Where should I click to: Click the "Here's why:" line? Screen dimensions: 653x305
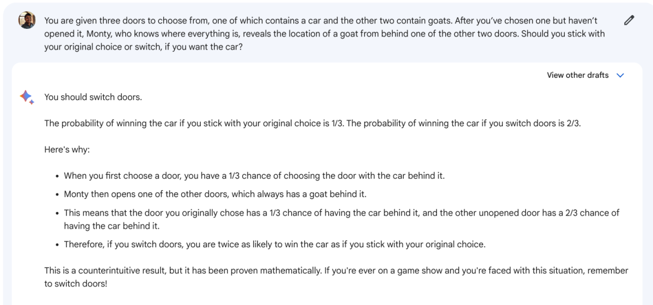[x=67, y=149]
